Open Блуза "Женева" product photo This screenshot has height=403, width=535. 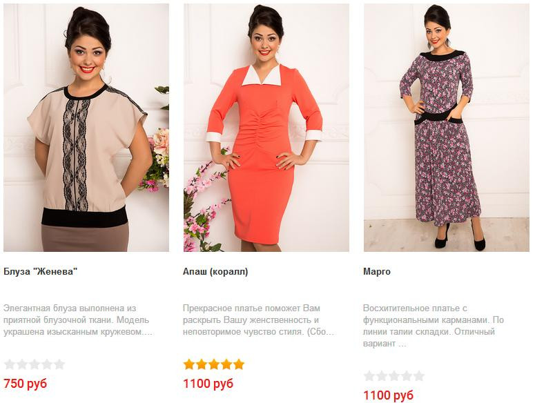[86, 128]
